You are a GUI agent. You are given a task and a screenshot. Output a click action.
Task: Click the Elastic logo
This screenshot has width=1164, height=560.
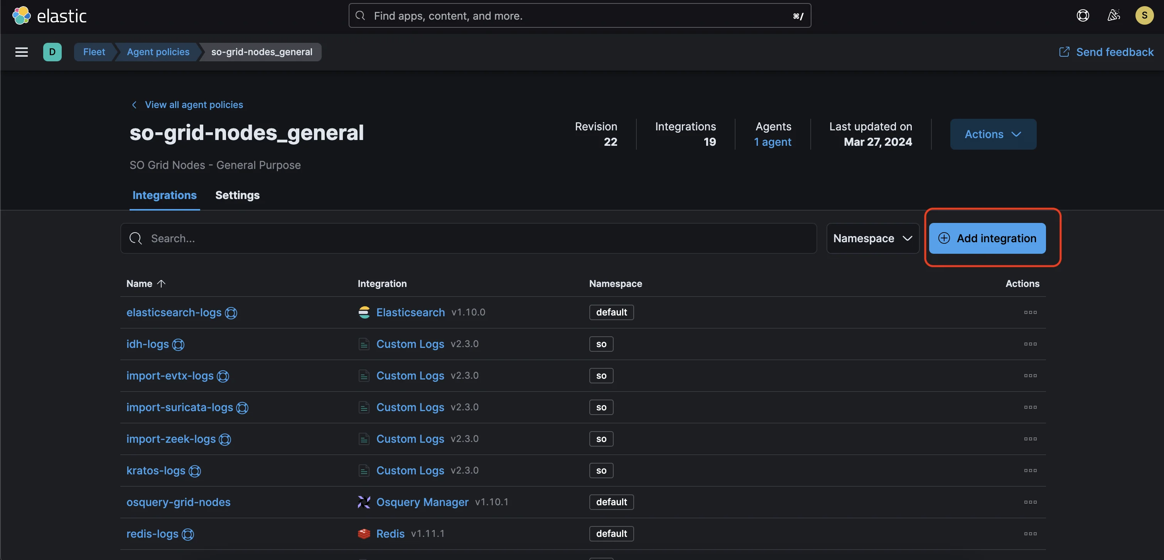(x=49, y=16)
